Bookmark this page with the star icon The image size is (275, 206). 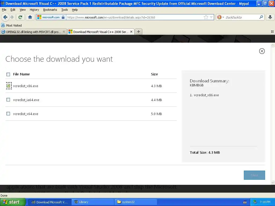[x=206, y=17]
